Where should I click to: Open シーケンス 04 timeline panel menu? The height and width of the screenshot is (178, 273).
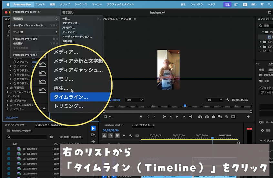pos(153,125)
